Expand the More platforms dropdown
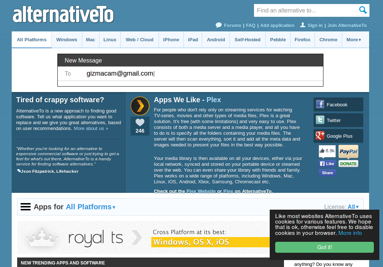Screen dimensions: 383x267 [x=353, y=40]
